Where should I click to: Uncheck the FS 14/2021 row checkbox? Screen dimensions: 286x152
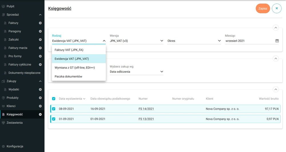pos(54,109)
